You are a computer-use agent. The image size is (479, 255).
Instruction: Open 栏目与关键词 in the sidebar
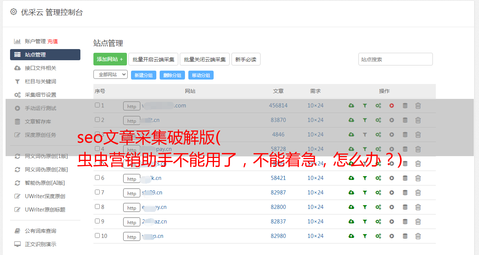(40, 81)
